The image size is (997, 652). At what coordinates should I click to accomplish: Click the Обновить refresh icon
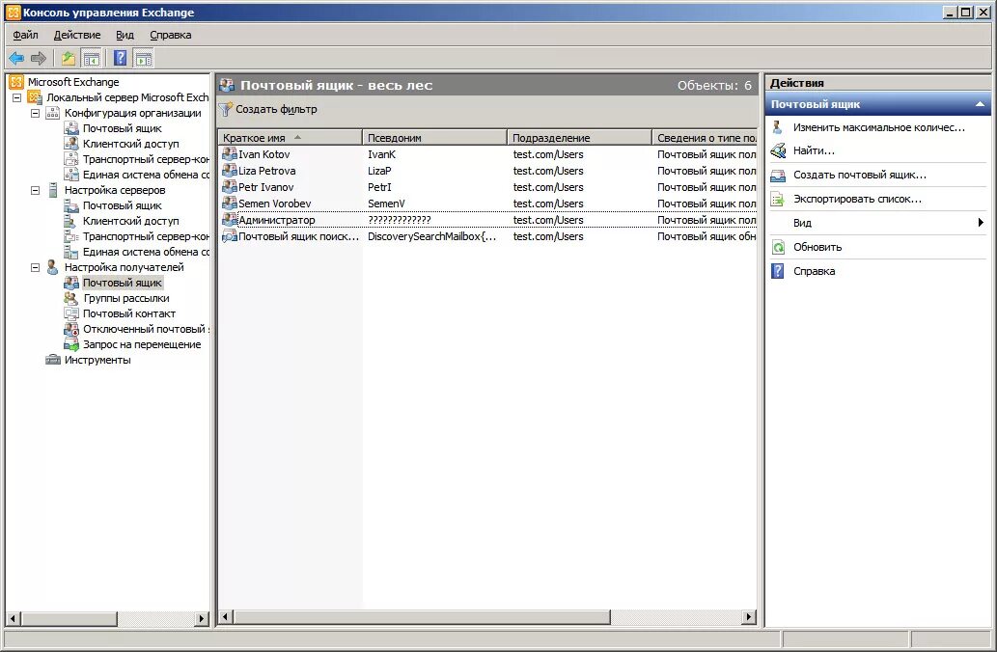click(778, 247)
